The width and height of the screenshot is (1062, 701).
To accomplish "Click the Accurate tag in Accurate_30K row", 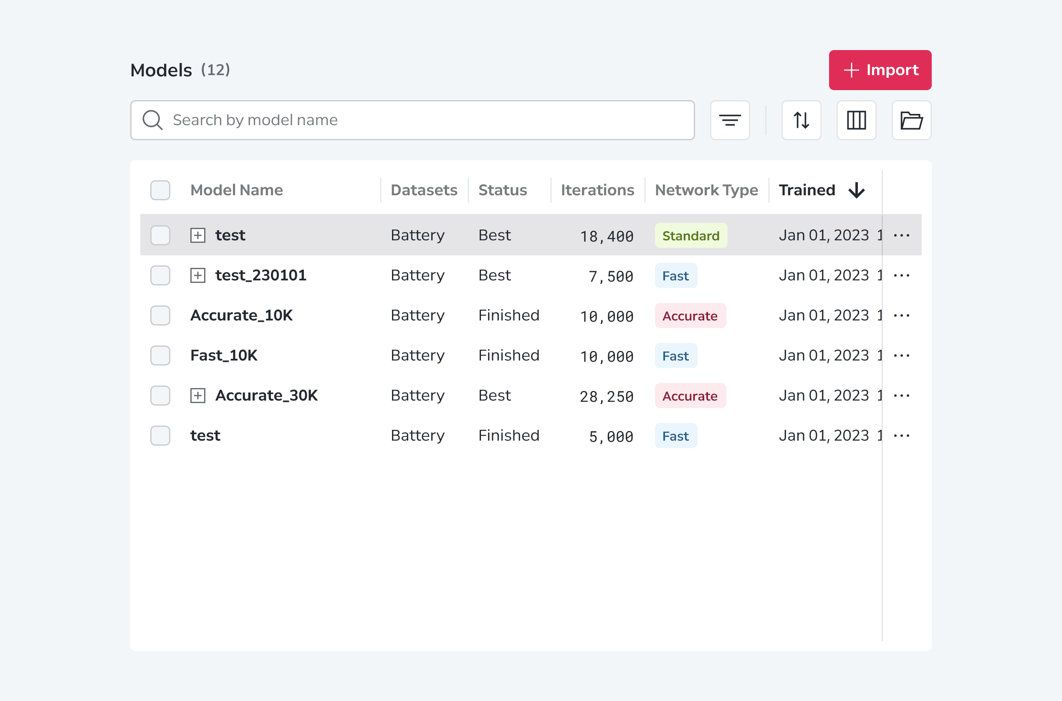I will pos(690,396).
